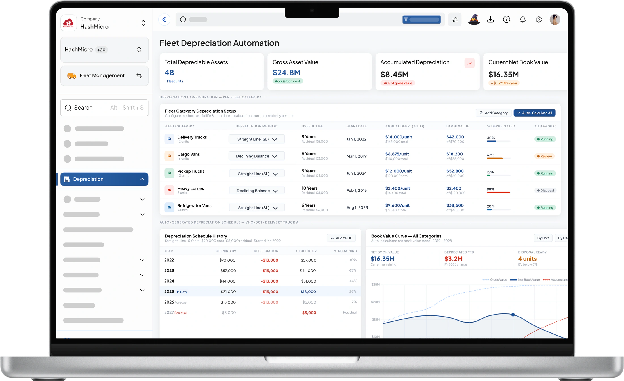Viewport: 624px width, 381px height.
Task: Click the data point on Book Value curve
Action: (x=513, y=315)
